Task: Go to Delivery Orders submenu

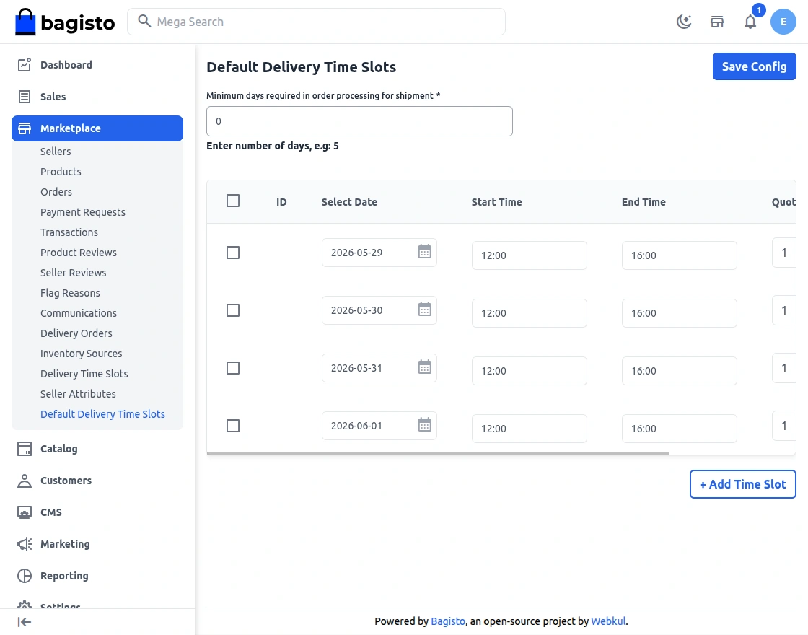Action: point(76,333)
